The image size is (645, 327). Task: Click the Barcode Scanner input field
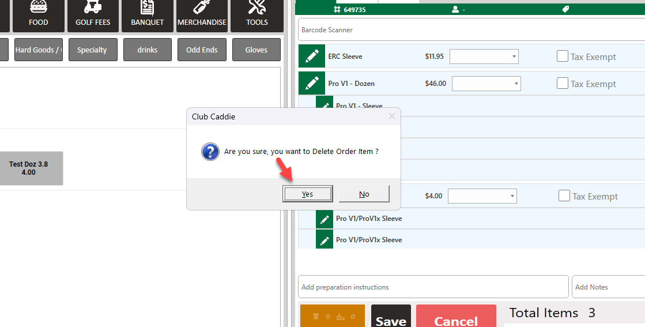click(470, 29)
